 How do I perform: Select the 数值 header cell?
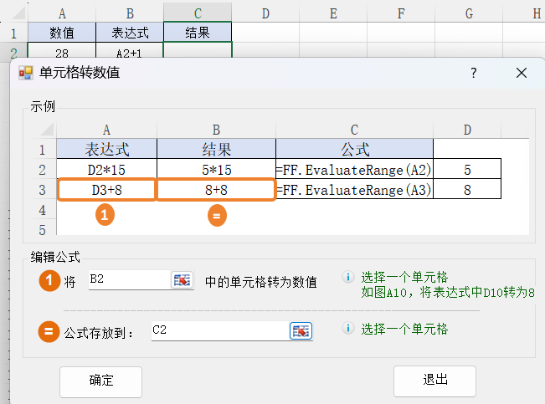[61, 33]
